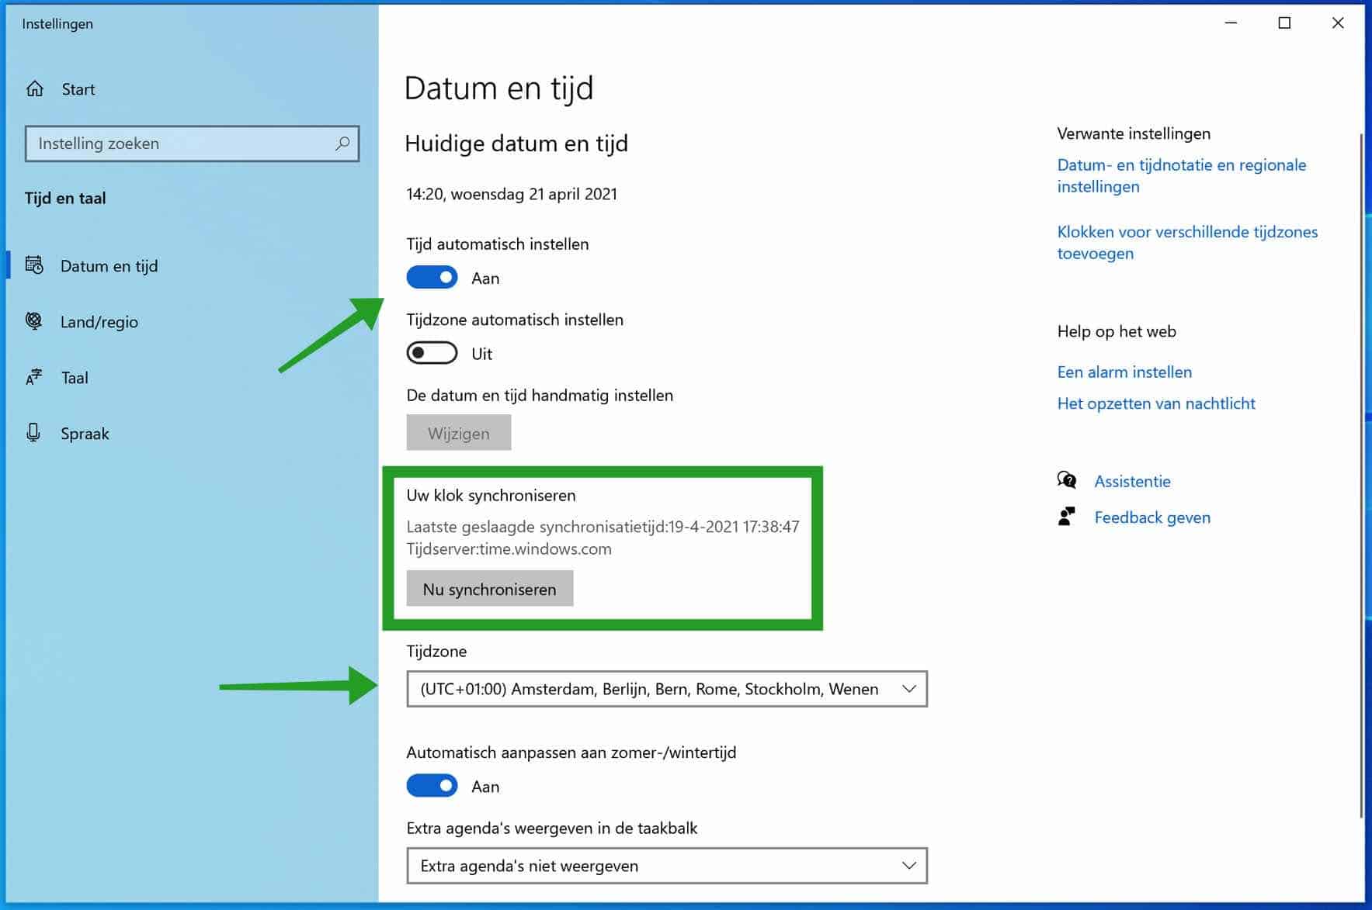Click the Feedback geven person icon
Viewport: 1372px width, 910px height.
click(x=1067, y=517)
